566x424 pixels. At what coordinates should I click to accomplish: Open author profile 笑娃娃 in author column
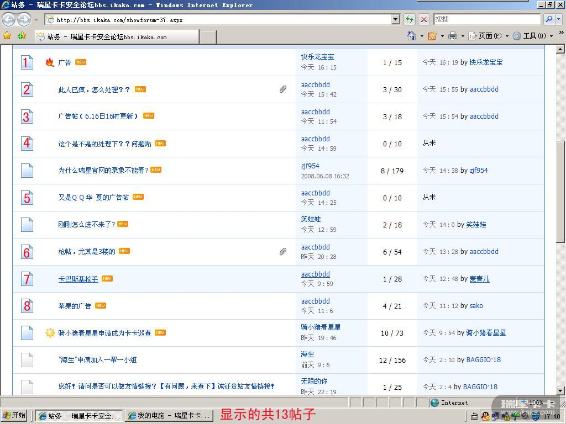[x=311, y=219]
